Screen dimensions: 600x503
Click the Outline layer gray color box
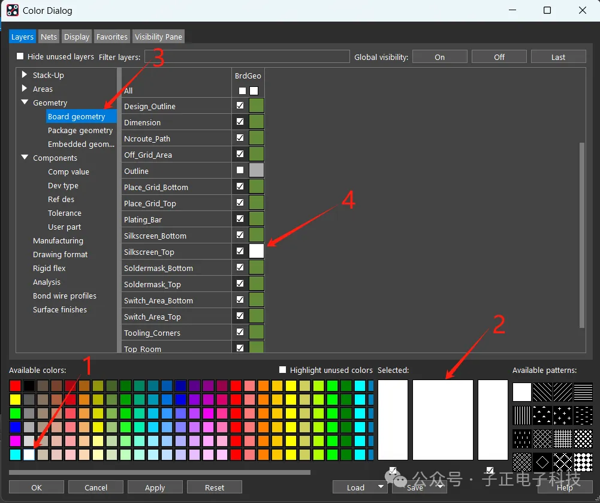click(257, 170)
